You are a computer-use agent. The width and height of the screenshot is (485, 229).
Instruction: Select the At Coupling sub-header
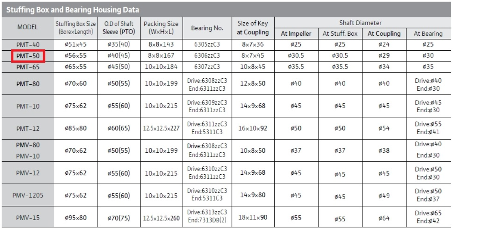(x=384, y=34)
